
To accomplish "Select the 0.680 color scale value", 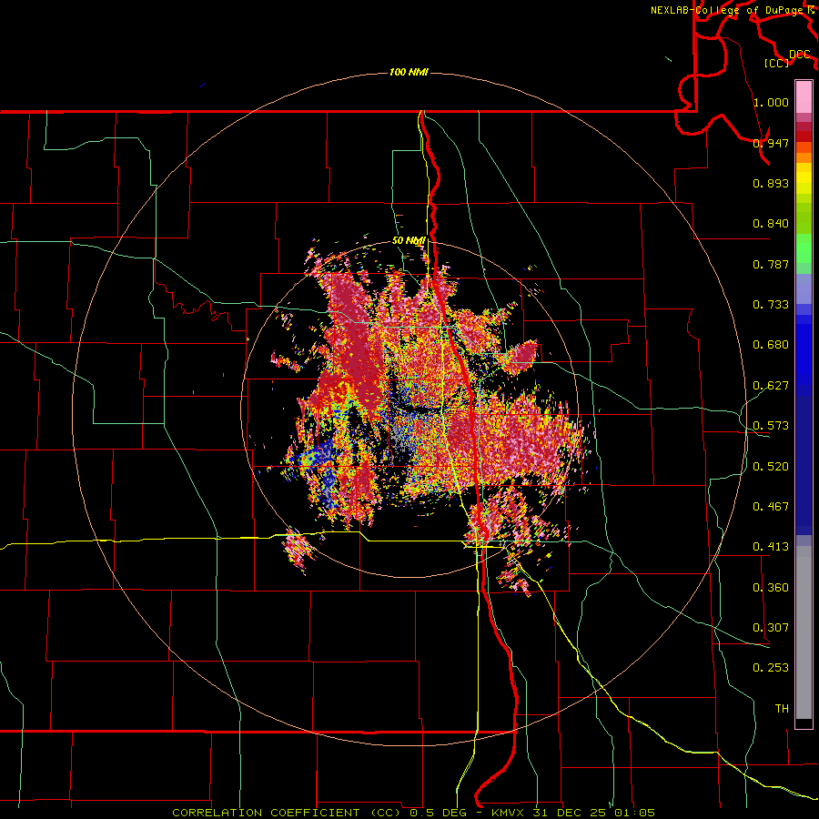I will [x=771, y=345].
